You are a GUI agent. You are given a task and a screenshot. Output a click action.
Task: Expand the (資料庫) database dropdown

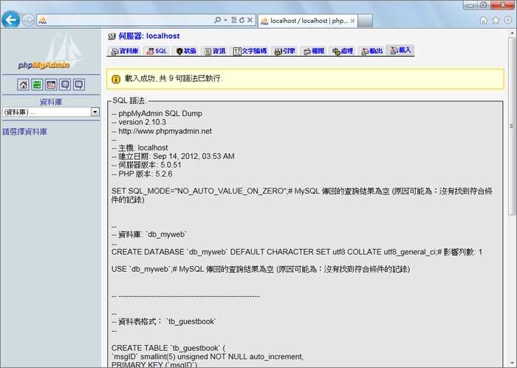(95, 112)
